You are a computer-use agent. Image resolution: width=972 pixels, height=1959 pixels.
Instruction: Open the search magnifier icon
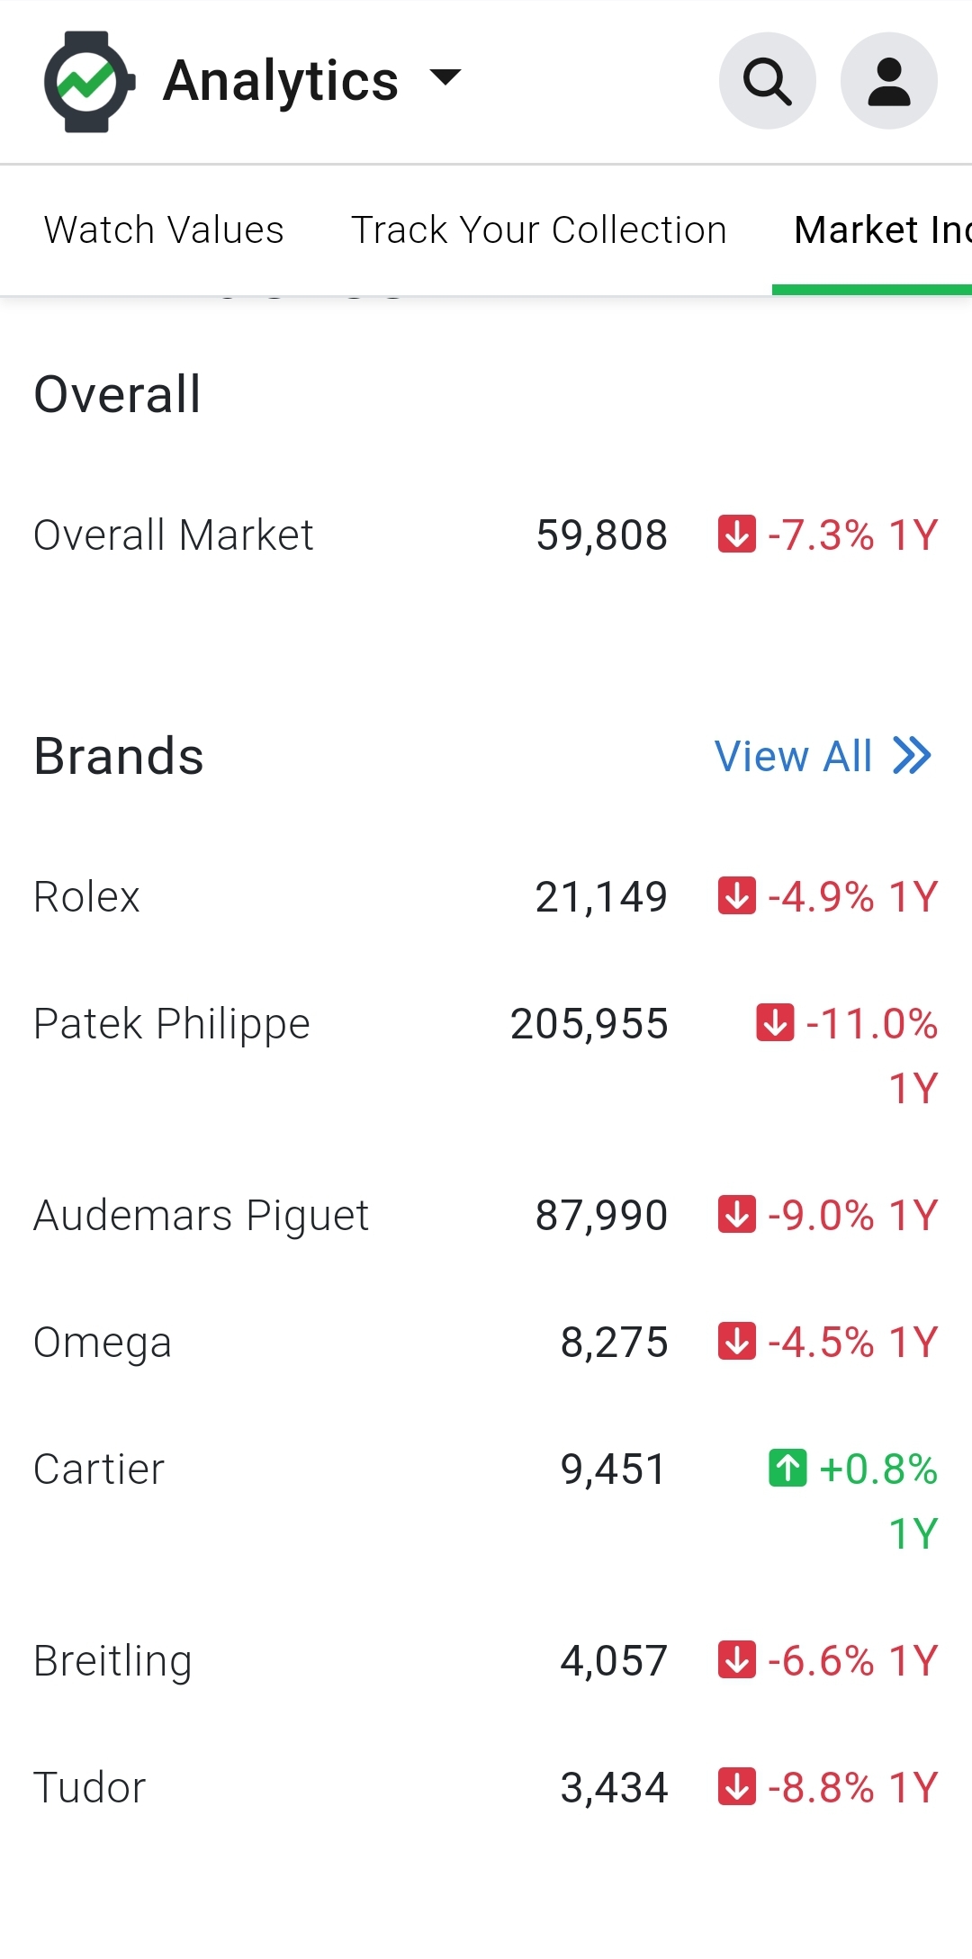[x=767, y=81]
